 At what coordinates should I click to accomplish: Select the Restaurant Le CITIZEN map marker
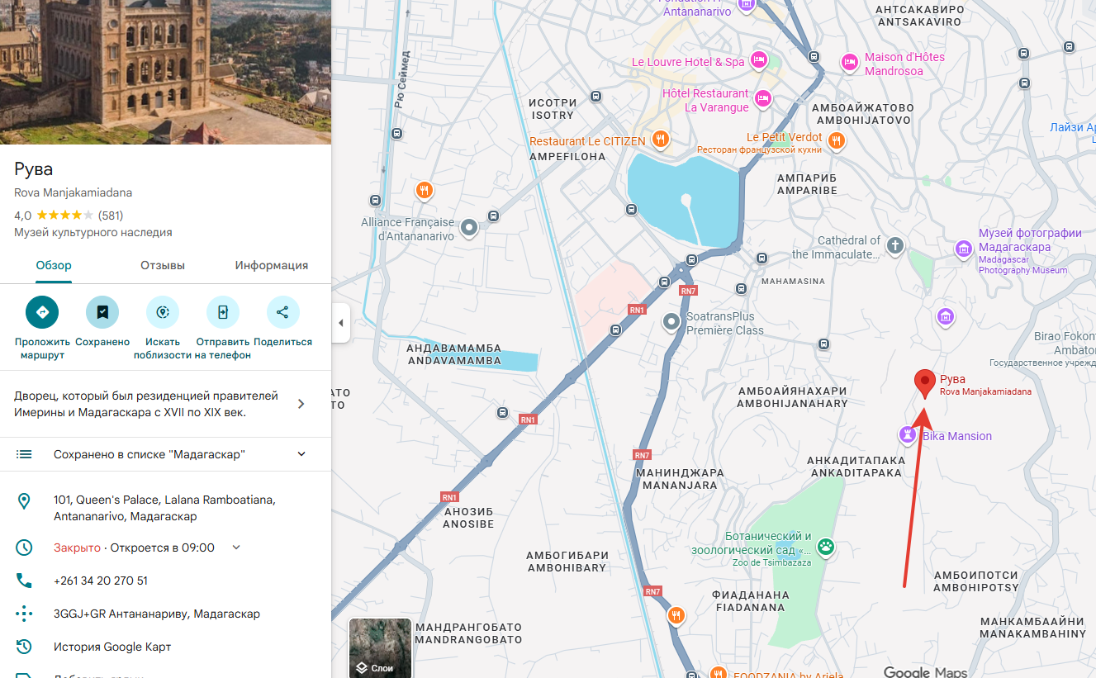click(x=660, y=140)
